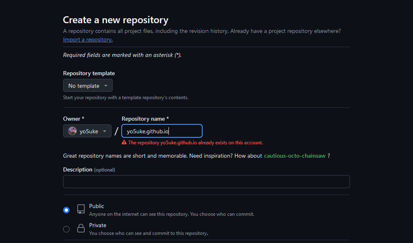The image size is (413, 243).
Task: Click the Private option label text
Action: [x=98, y=225]
